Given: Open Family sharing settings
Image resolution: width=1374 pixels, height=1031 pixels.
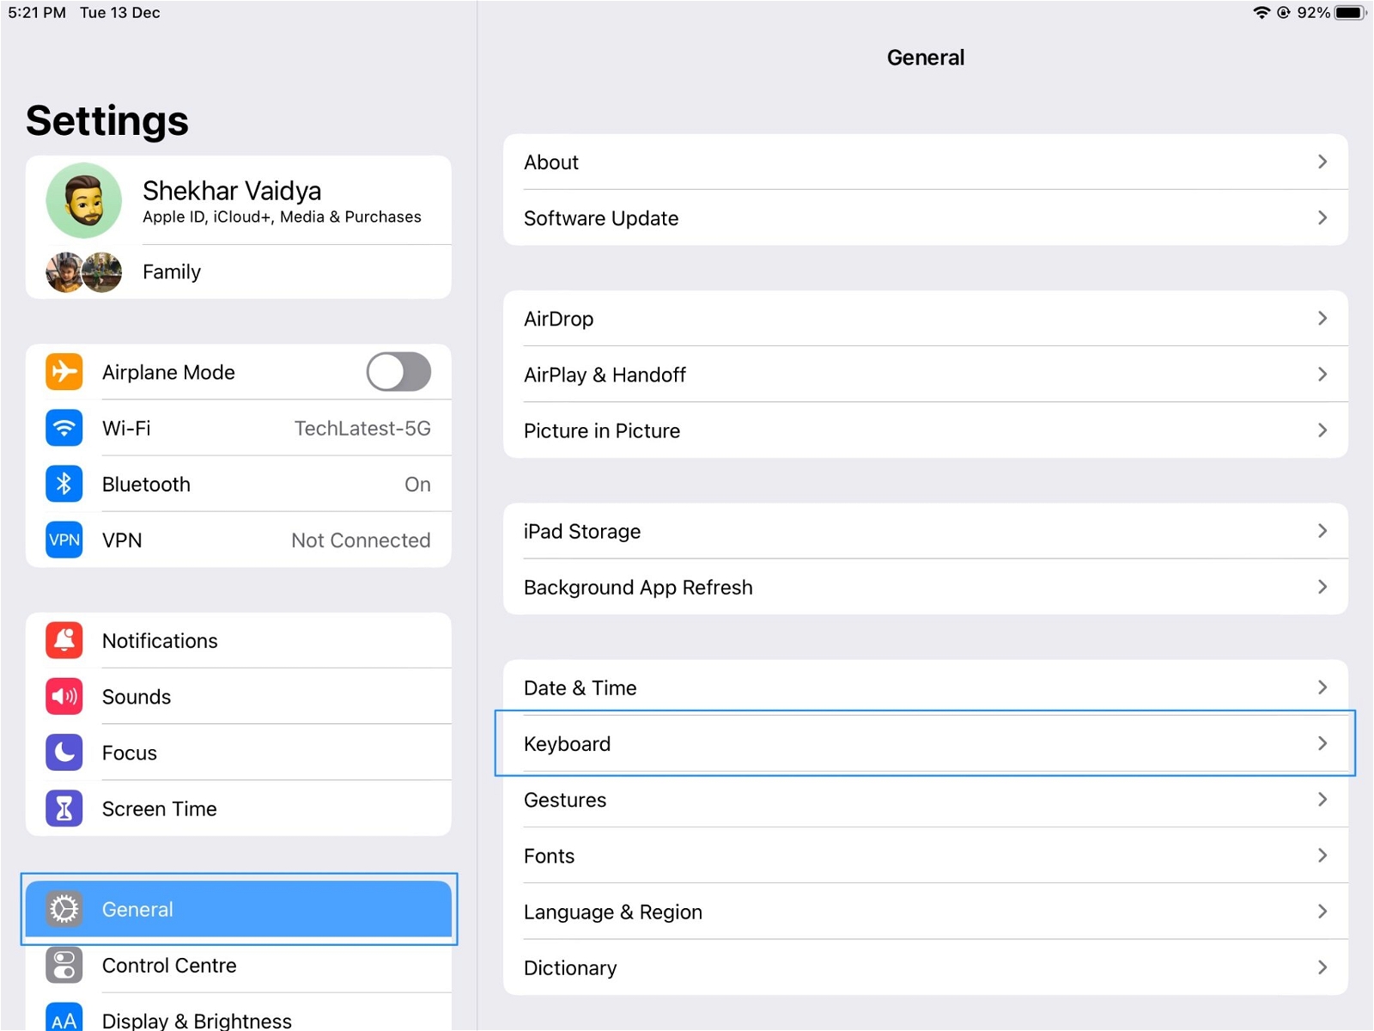Looking at the screenshot, I should click(239, 271).
